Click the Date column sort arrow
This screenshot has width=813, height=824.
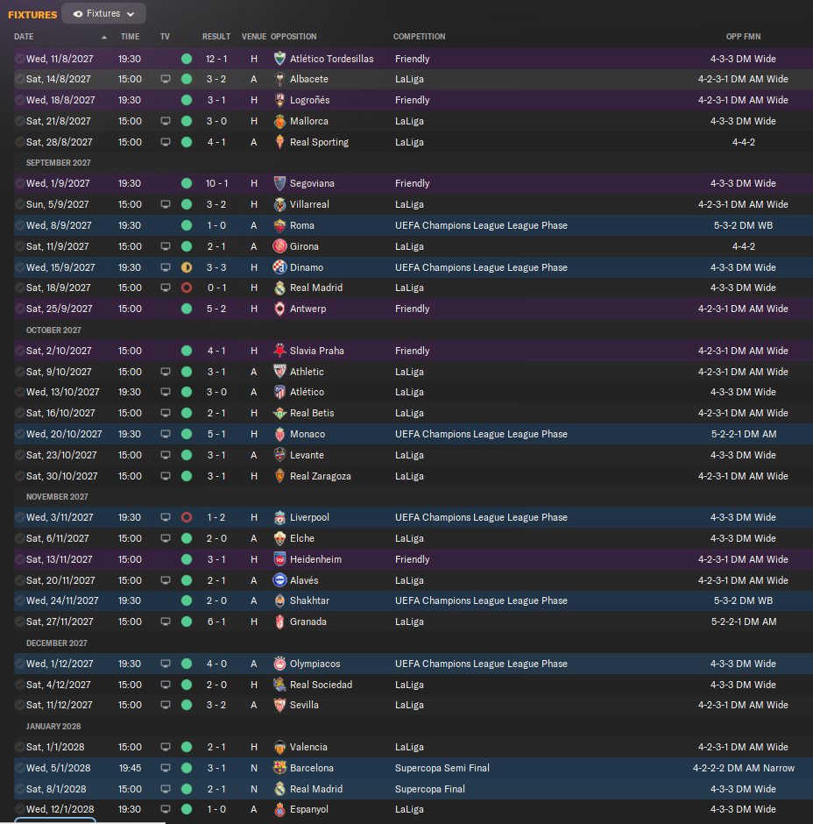pos(104,37)
